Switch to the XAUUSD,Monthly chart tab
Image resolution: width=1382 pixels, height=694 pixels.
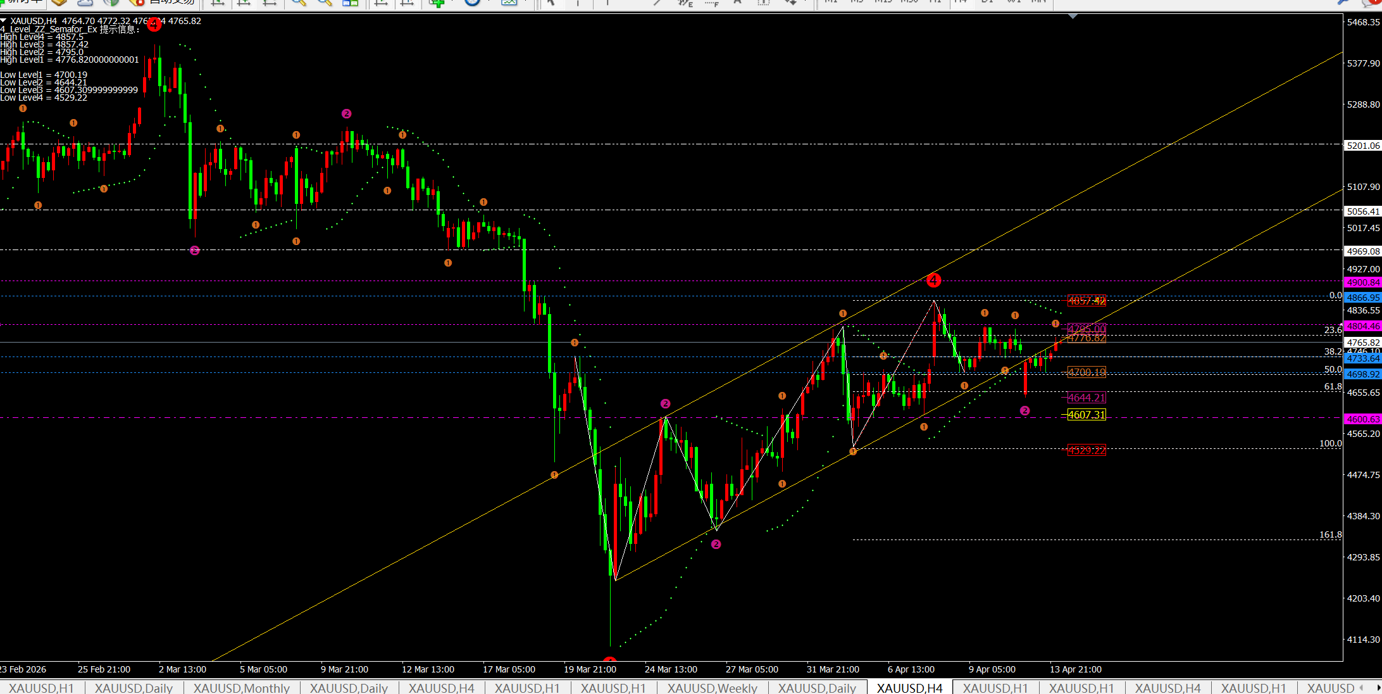[241, 688]
